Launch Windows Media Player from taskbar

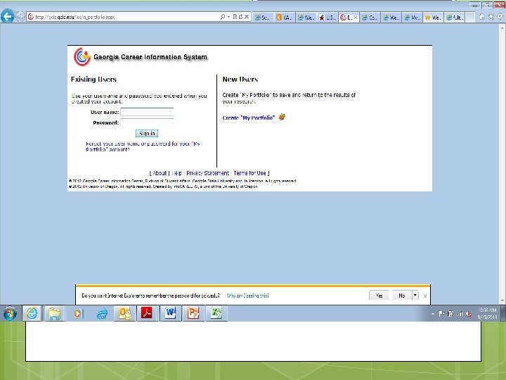click(78, 313)
